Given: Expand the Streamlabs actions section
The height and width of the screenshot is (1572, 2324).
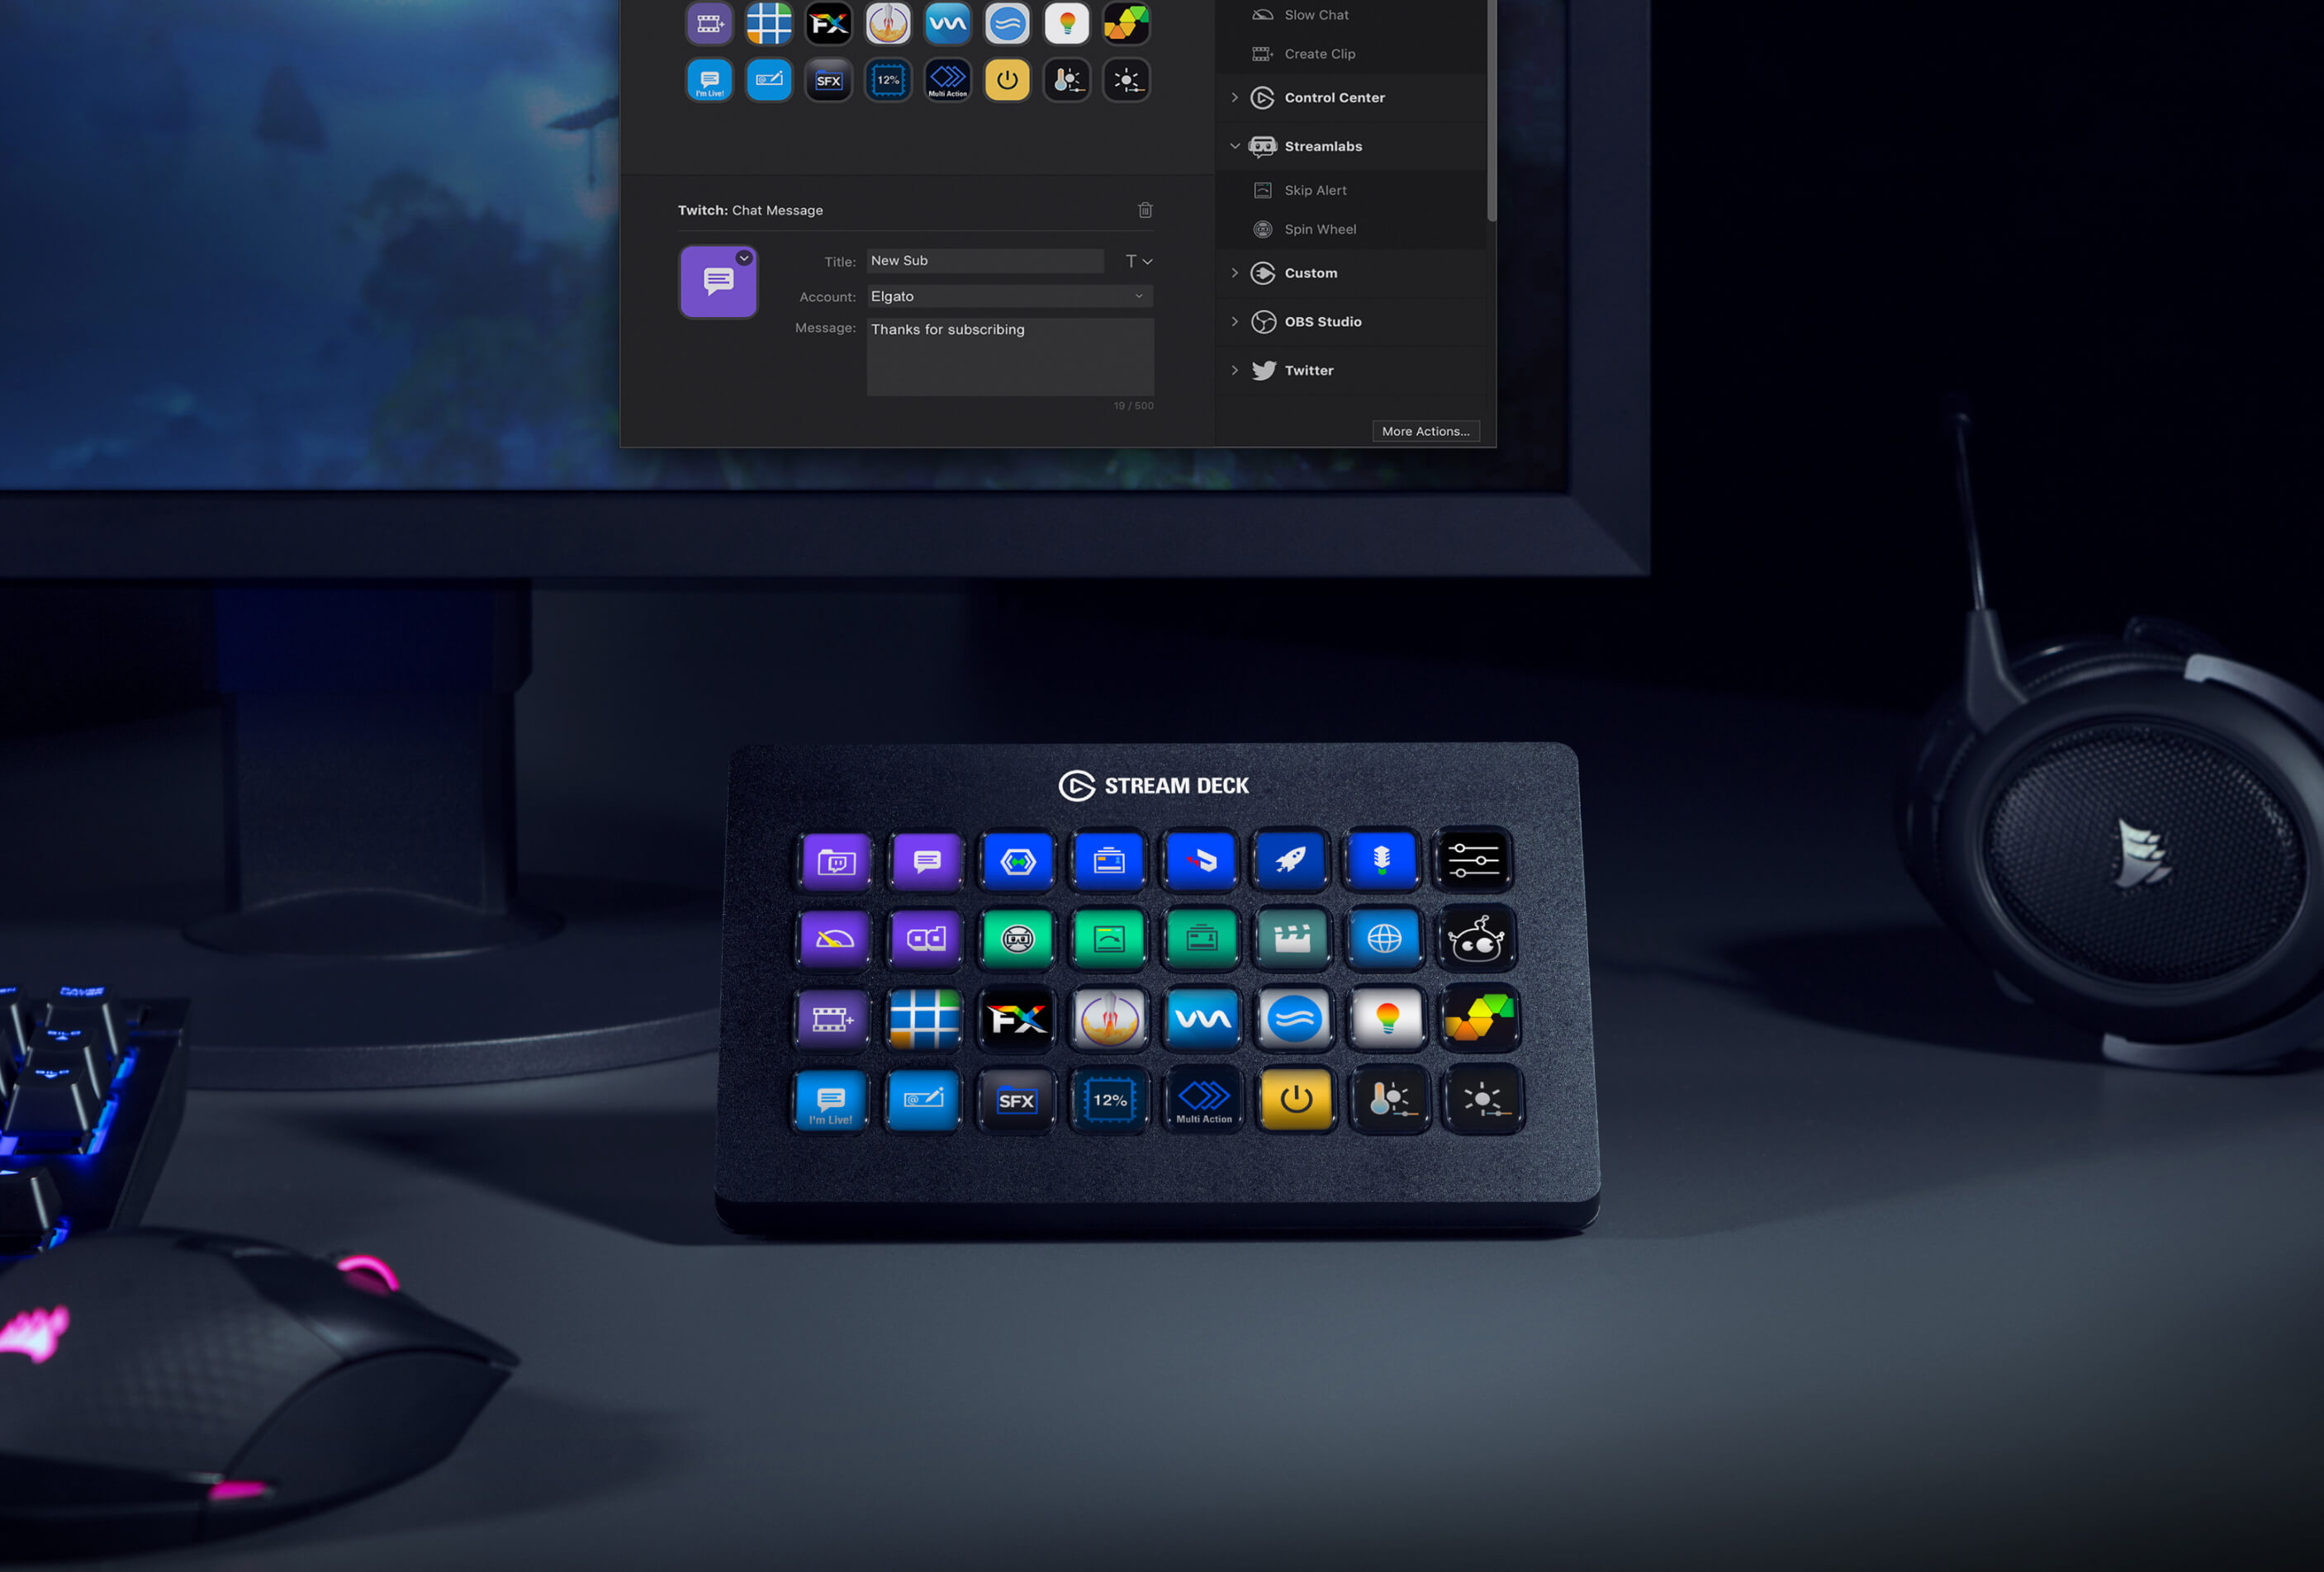Looking at the screenshot, I should tap(1240, 145).
